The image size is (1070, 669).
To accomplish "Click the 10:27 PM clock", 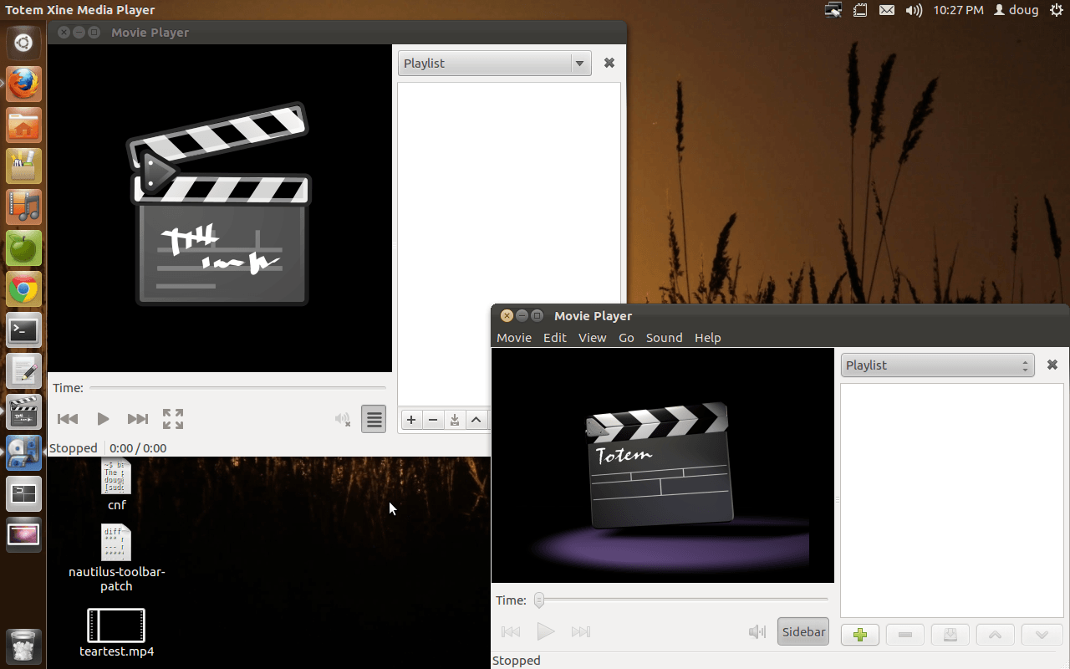I will pos(958,10).
